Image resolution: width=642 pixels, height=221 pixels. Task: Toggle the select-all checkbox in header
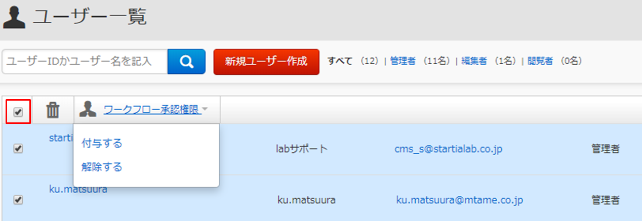coord(18,112)
